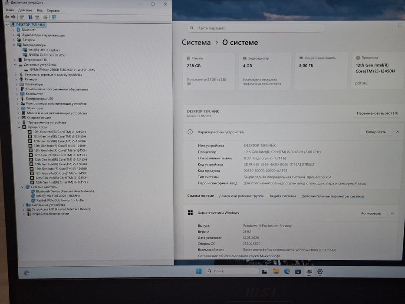Collapse the Характеристики устройства section chevron
This screenshot has height=304, width=405.
click(398, 132)
